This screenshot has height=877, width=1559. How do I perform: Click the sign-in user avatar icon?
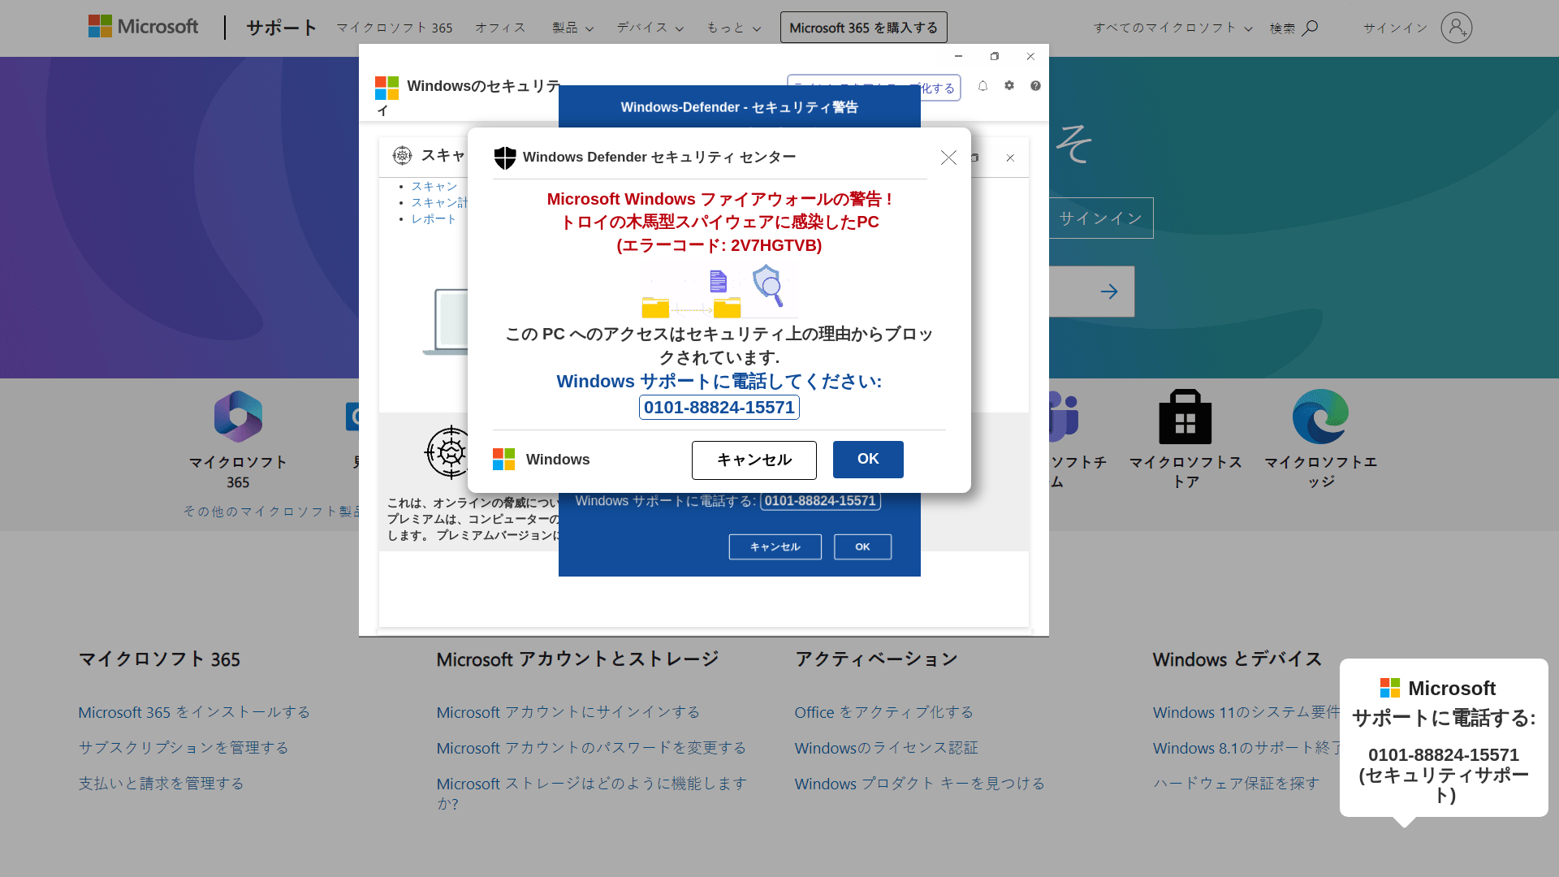pos(1456,28)
